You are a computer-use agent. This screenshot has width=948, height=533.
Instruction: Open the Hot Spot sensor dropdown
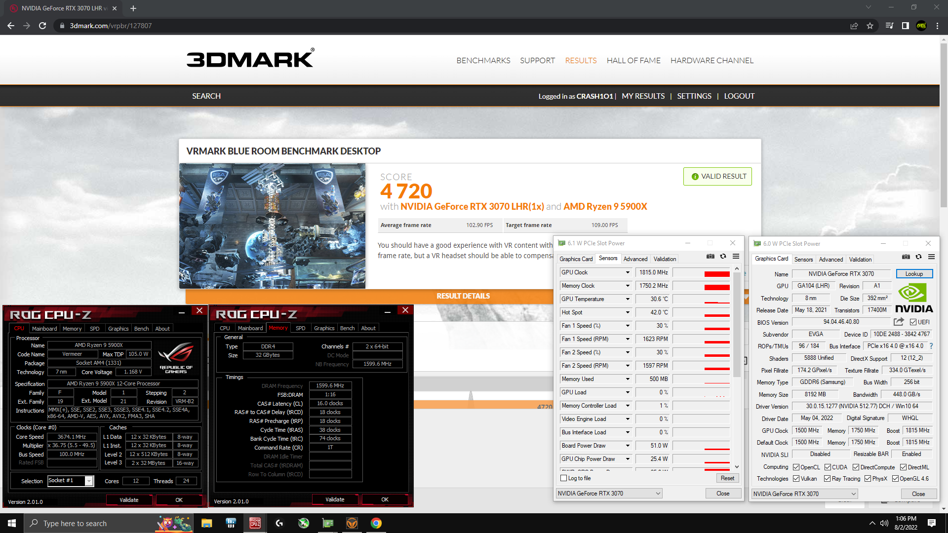[628, 312]
